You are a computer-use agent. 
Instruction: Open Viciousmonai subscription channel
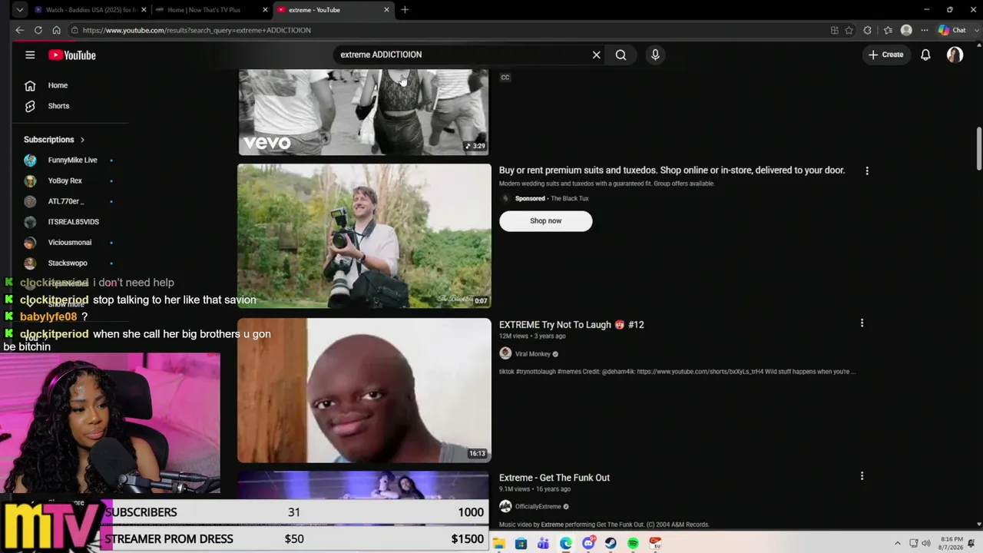click(69, 243)
